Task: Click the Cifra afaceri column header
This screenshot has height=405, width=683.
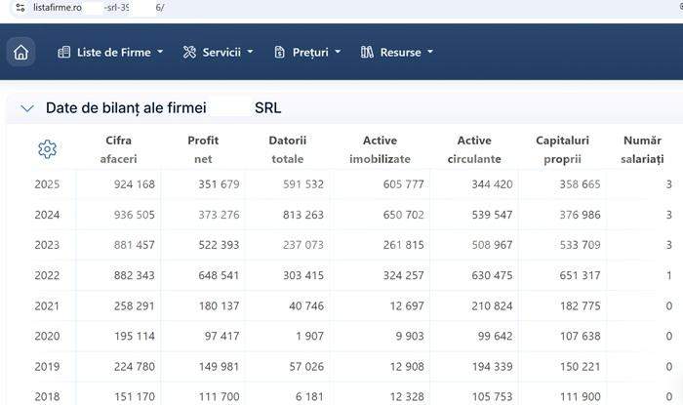Action: [x=118, y=149]
